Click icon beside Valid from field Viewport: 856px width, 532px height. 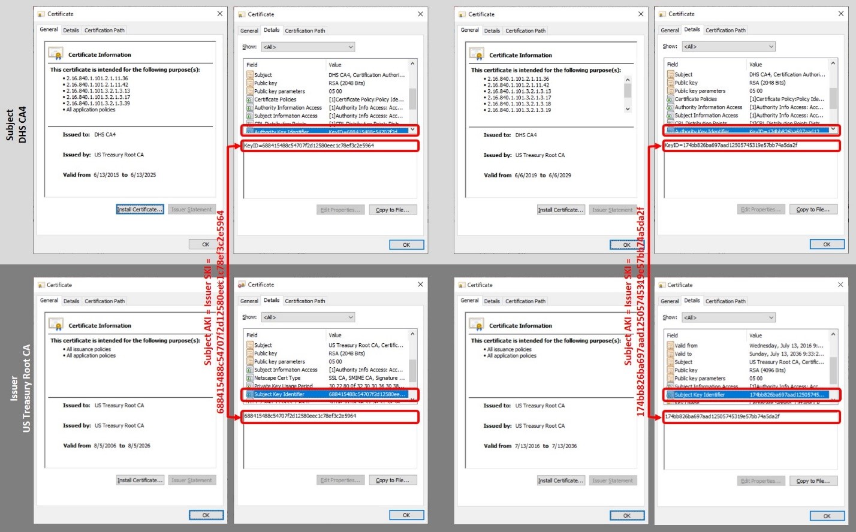pyautogui.click(x=671, y=346)
